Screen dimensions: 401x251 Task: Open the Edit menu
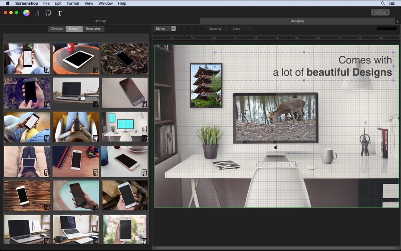coord(58,3)
